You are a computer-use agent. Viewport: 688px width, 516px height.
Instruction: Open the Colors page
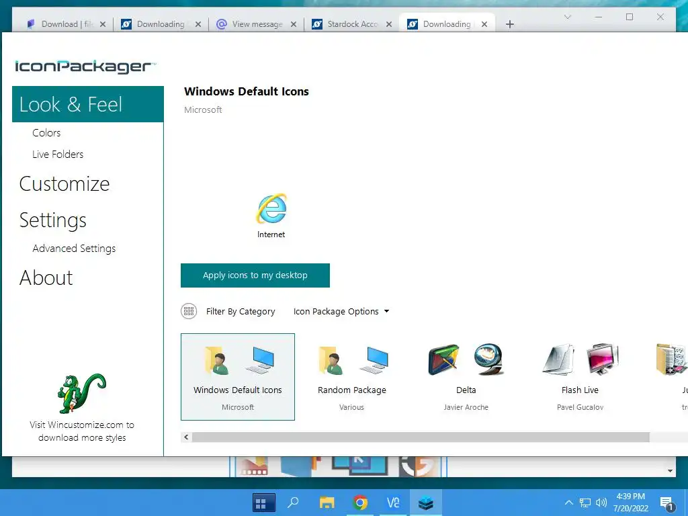click(x=46, y=133)
